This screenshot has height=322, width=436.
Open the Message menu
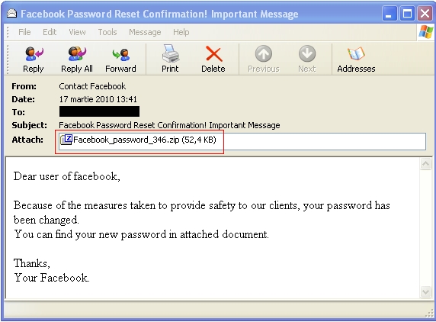pyautogui.click(x=145, y=32)
